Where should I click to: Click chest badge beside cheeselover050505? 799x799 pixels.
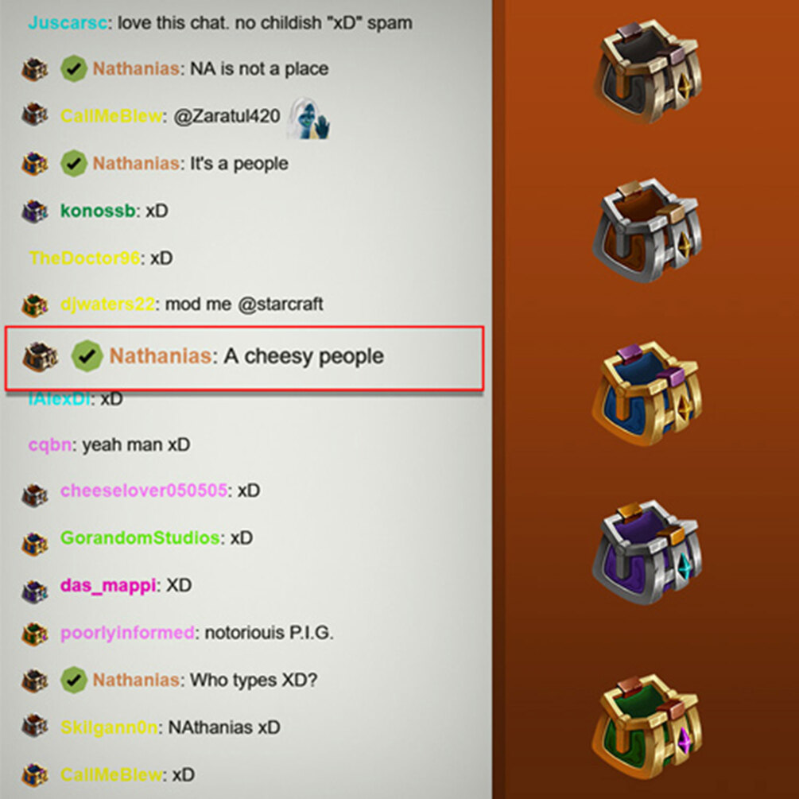(x=35, y=495)
